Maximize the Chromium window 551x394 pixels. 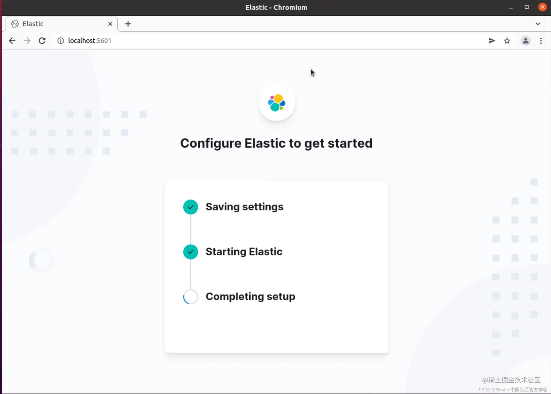click(527, 7)
